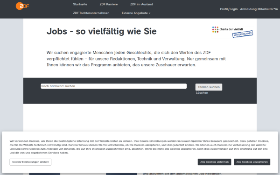This screenshot has width=280, height=175.
Task: Open ZDF im Ausland page
Action: coord(141,4)
